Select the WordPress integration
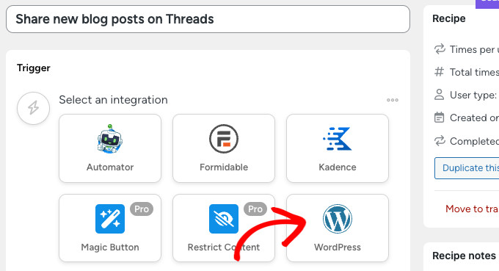499x271 pixels. tap(338, 228)
